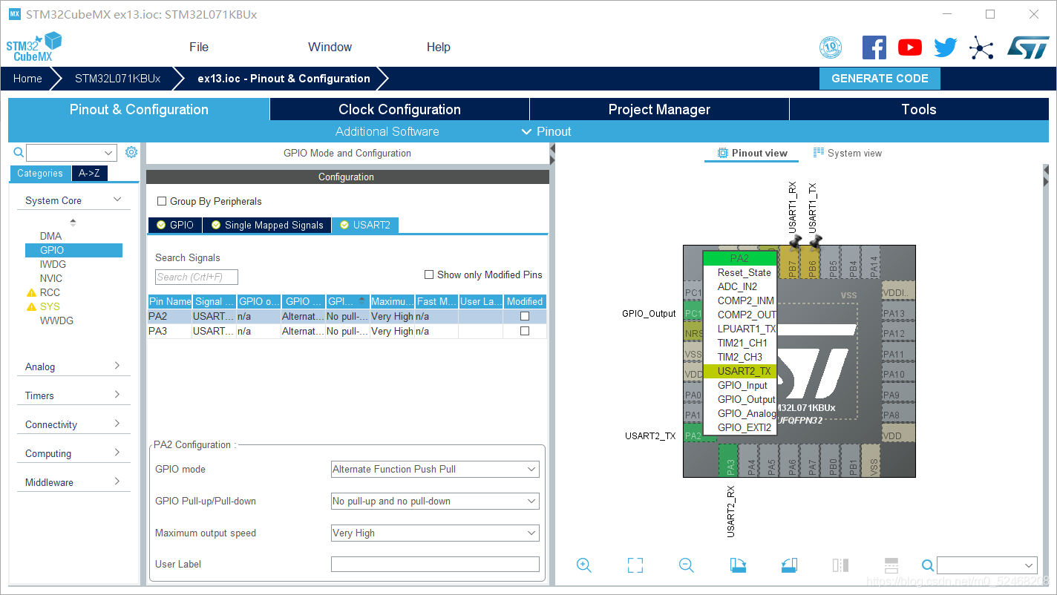The image size is (1057, 595).
Task: Open the Facebook icon link
Action: 874,47
